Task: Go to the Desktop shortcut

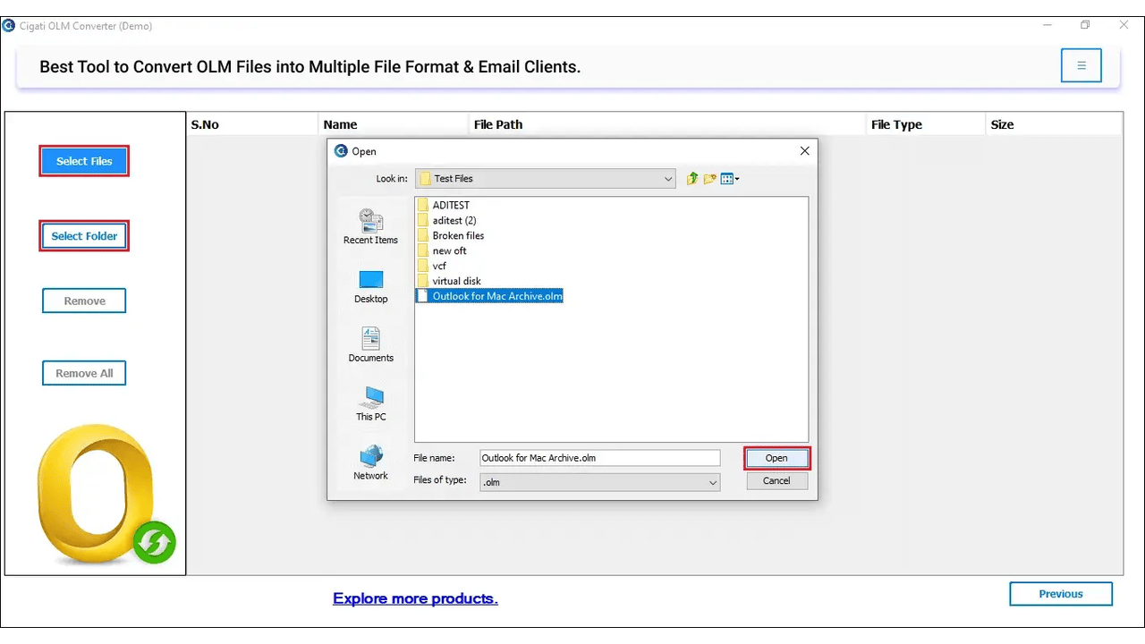Action: click(370, 287)
